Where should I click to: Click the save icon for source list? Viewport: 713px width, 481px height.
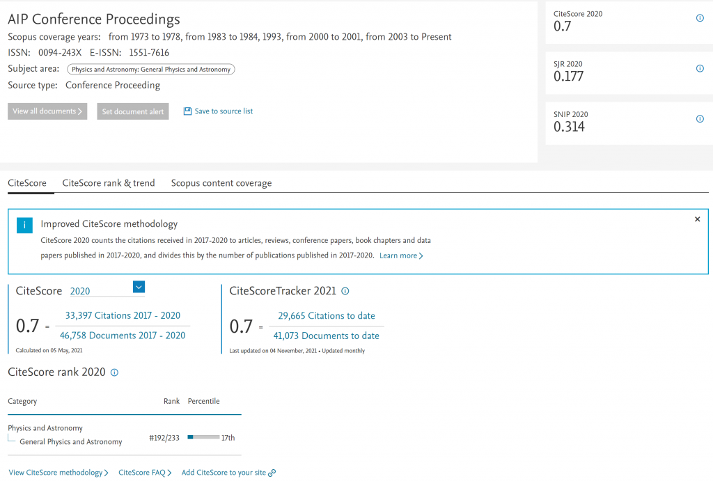click(187, 111)
